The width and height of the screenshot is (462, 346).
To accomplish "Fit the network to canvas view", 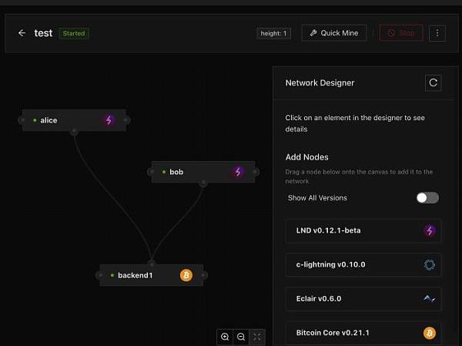I will tap(257, 337).
